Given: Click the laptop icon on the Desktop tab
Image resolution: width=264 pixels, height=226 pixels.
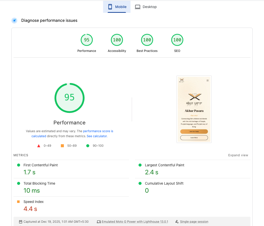Looking at the screenshot, I should click(x=138, y=7).
